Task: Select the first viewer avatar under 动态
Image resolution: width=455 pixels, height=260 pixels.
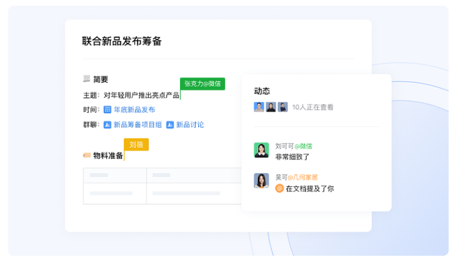Action: (259, 107)
